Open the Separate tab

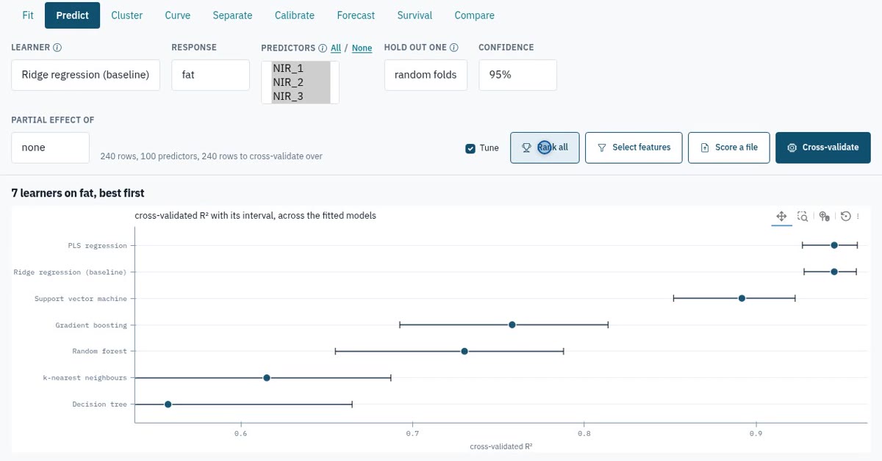(x=232, y=15)
